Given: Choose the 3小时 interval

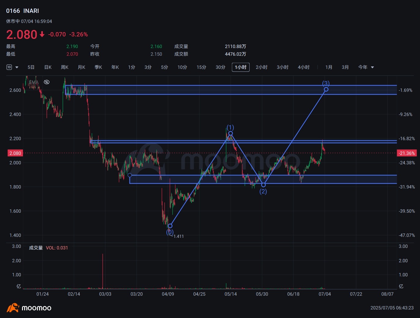Looking at the screenshot, I should point(283,67).
